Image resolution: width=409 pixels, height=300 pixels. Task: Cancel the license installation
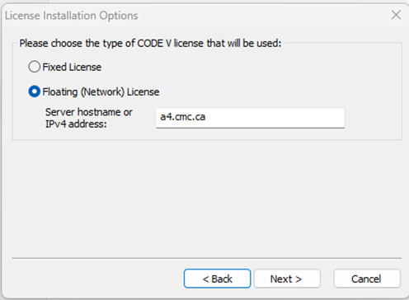pyautogui.click(x=367, y=279)
